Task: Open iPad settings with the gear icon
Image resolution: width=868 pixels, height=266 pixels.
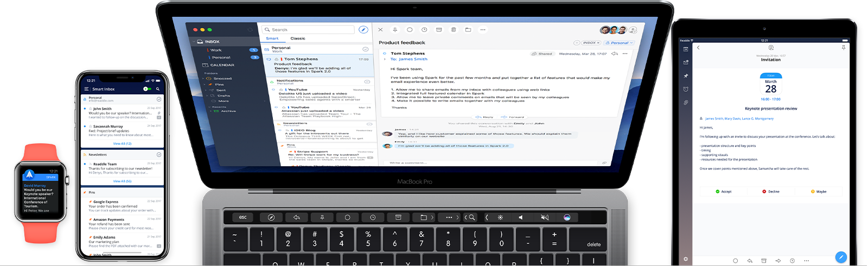Action: tap(686, 259)
